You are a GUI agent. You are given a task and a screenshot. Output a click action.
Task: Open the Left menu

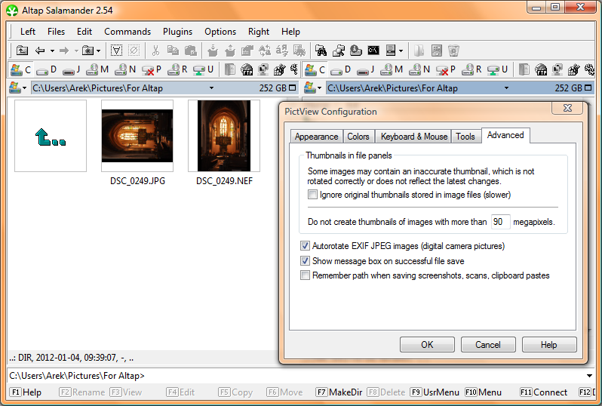pyautogui.click(x=28, y=32)
